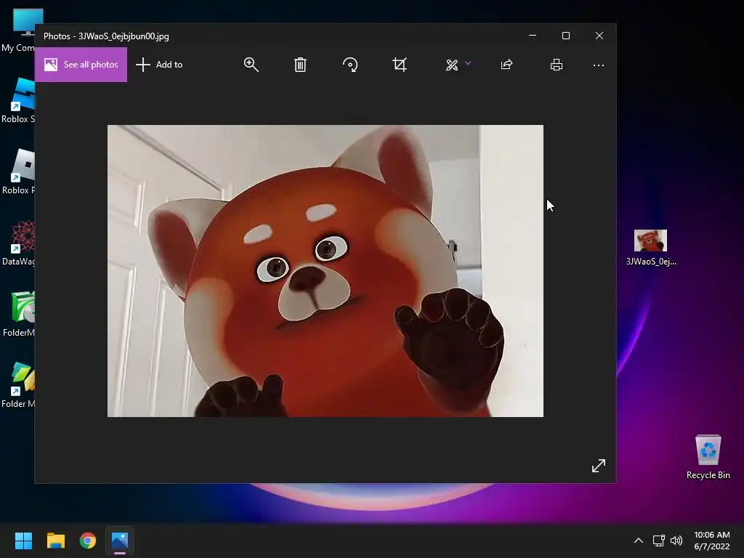Delete the photo using the trash icon
This screenshot has width=744, height=558.
coord(300,65)
